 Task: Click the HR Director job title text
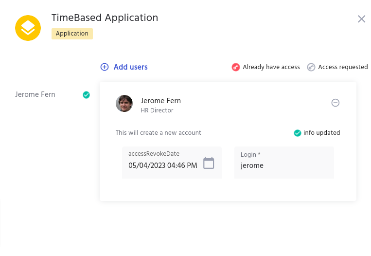click(x=157, y=110)
